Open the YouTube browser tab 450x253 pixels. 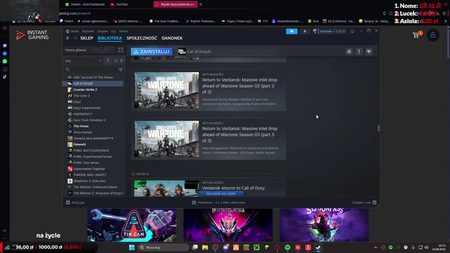[x=119, y=4]
